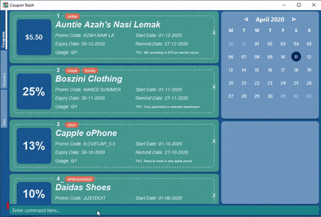Click 'Promo Code: AZAH BAIK LA' text
The width and height of the screenshot is (321, 217).
pyautogui.click(x=85, y=35)
